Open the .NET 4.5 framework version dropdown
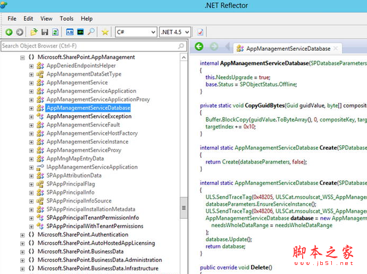367x274 pixels. tap(174, 33)
